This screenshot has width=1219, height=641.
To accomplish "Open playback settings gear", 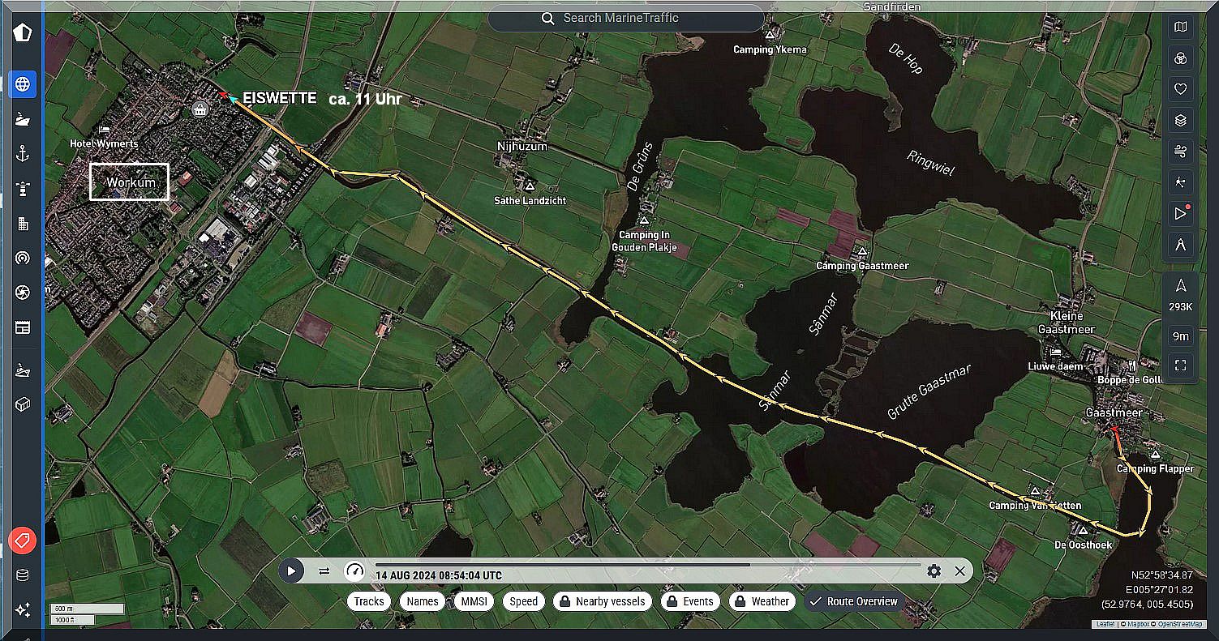I will pyautogui.click(x=934, y=571).
